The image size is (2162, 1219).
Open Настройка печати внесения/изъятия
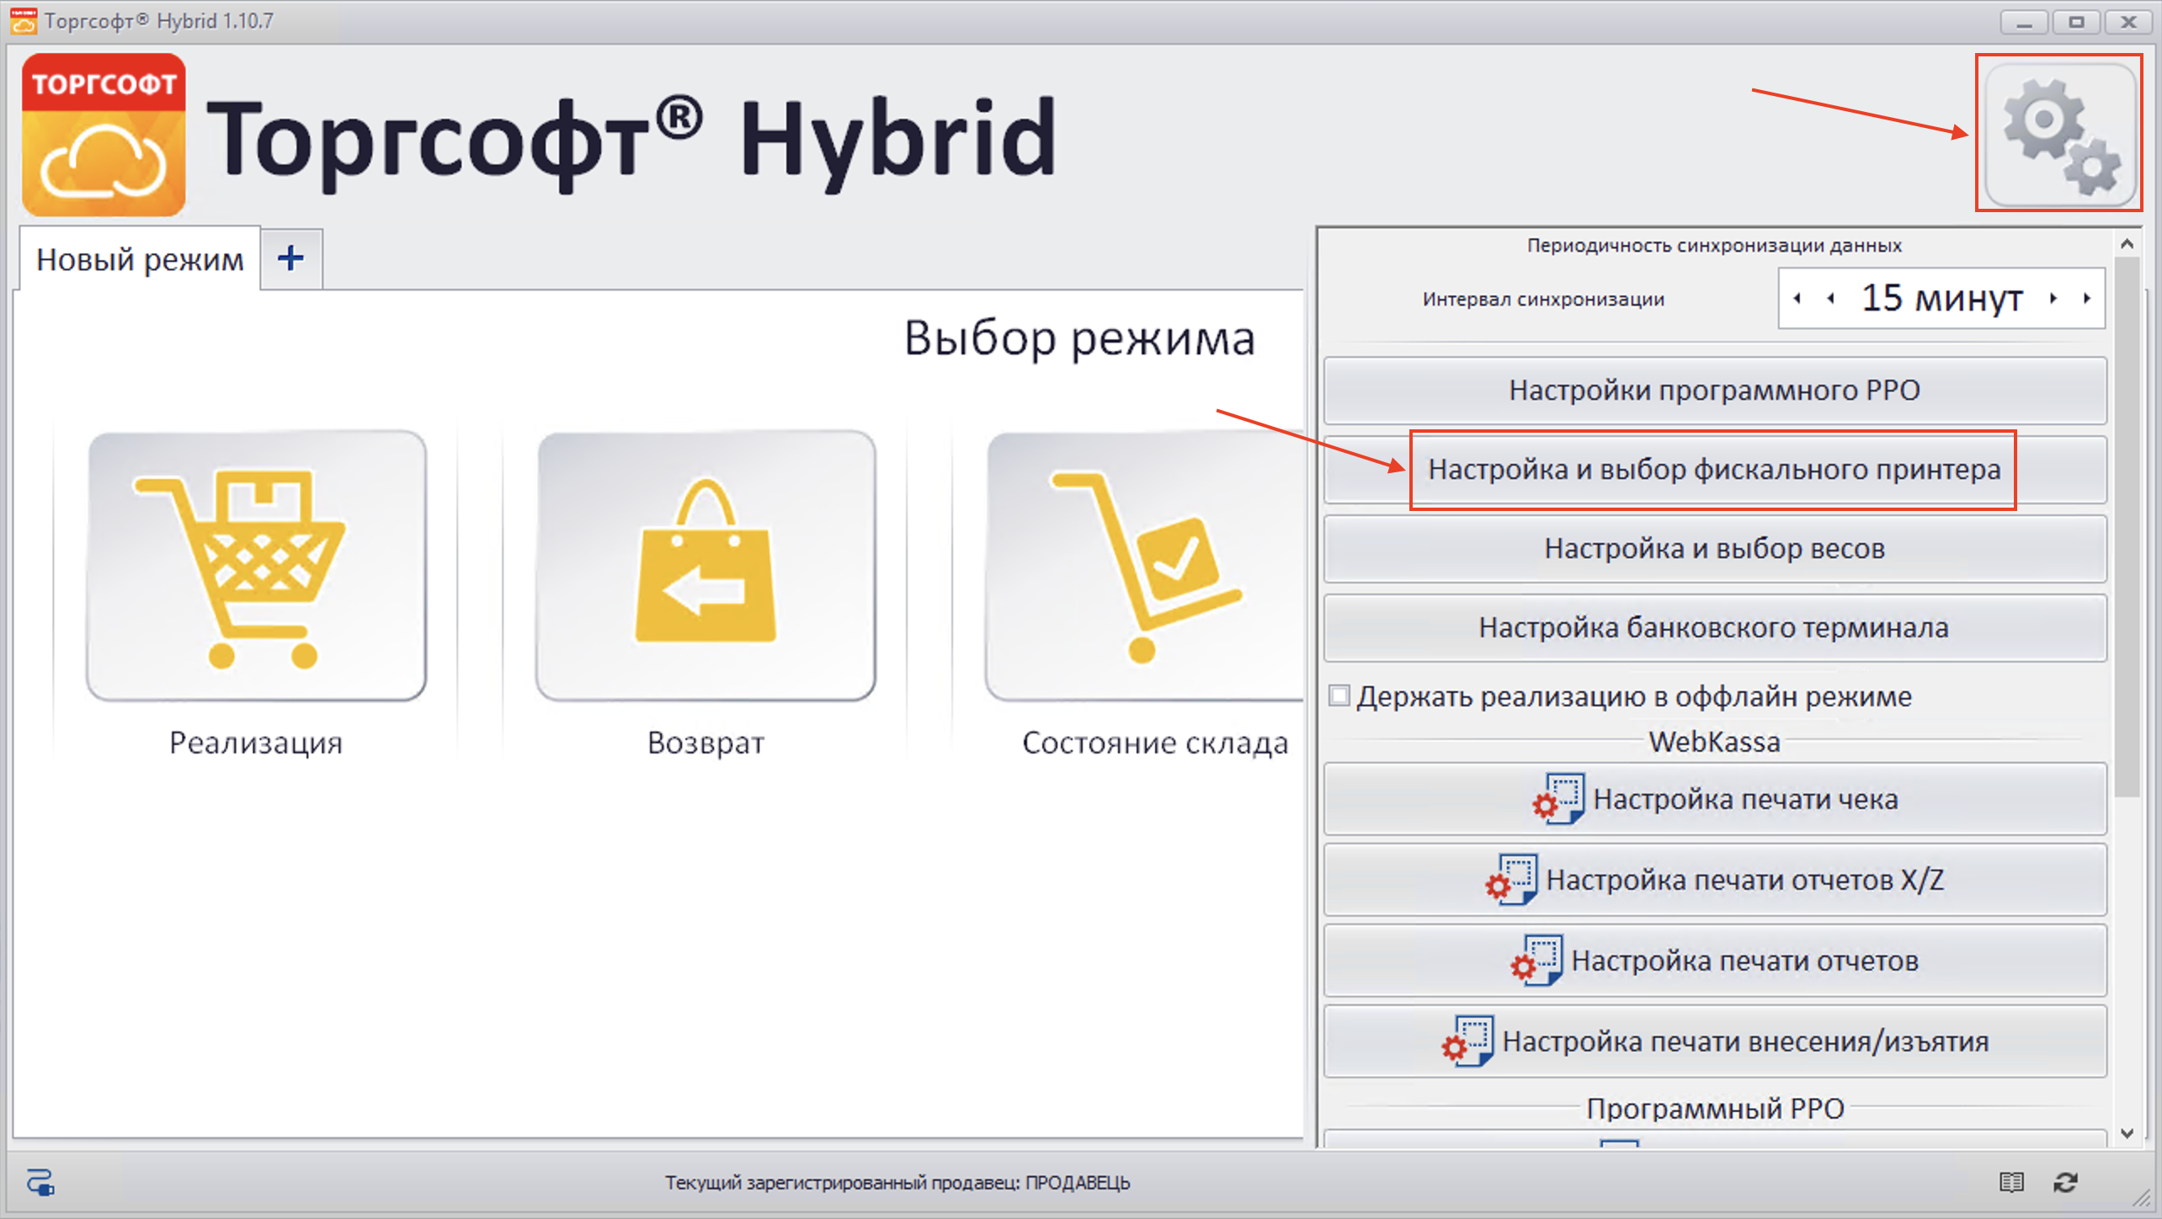[1714, 1041]
